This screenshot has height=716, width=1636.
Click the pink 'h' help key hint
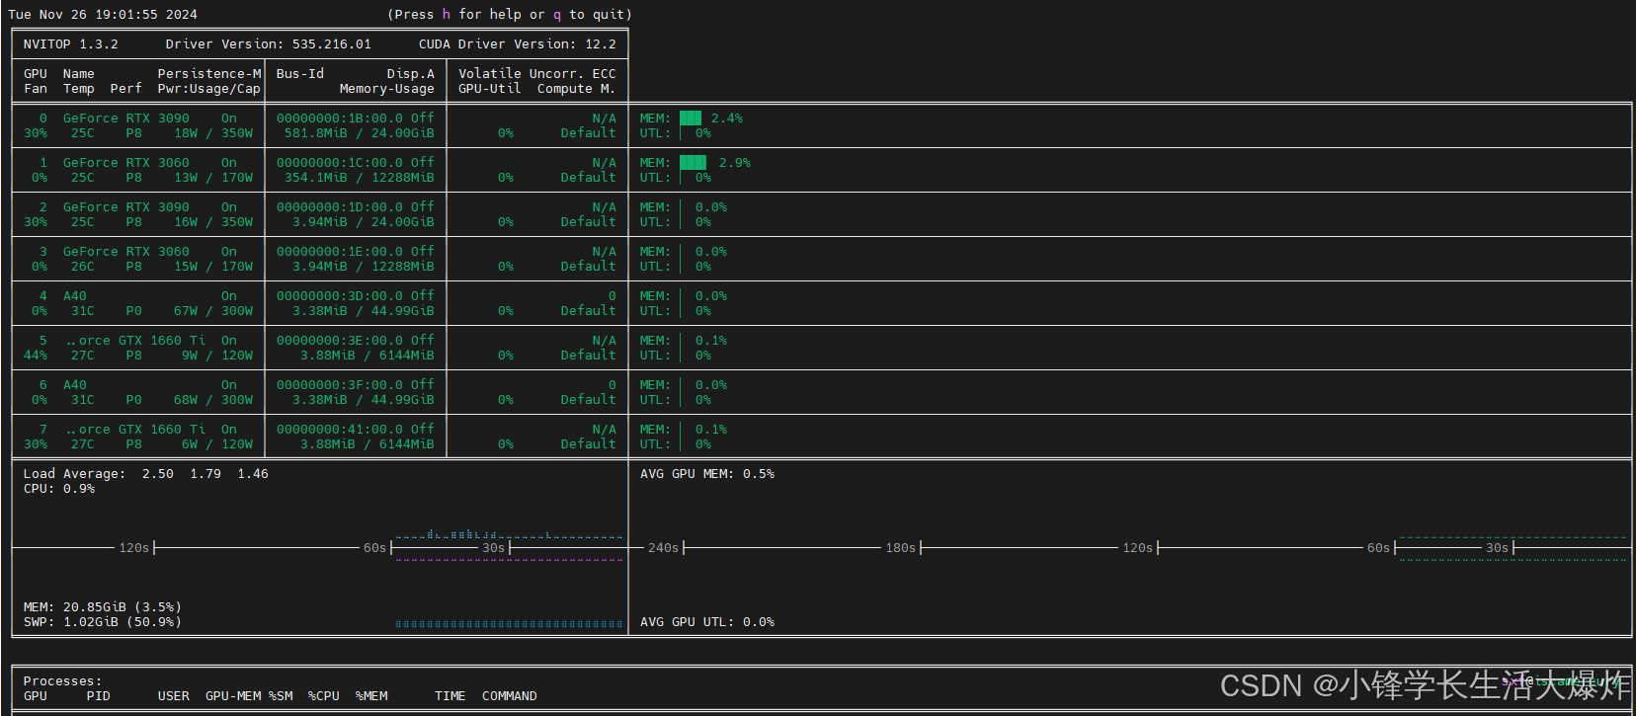447,15
